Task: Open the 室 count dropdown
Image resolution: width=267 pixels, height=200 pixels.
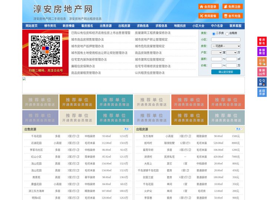Action: [x=217, y=53]
